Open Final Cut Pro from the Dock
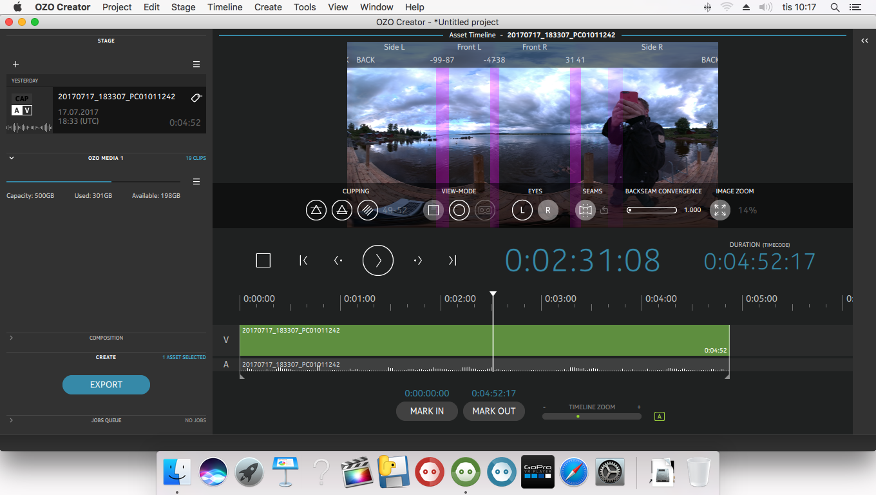This screenshot has height=495, width=876. (x=357, y=472)
